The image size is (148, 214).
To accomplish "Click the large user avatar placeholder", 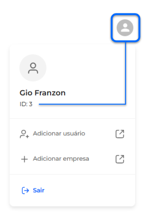I will pyautogui.click(x=33, y=68).
